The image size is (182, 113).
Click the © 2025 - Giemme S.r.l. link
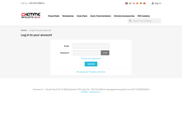(x=91, y=92)
